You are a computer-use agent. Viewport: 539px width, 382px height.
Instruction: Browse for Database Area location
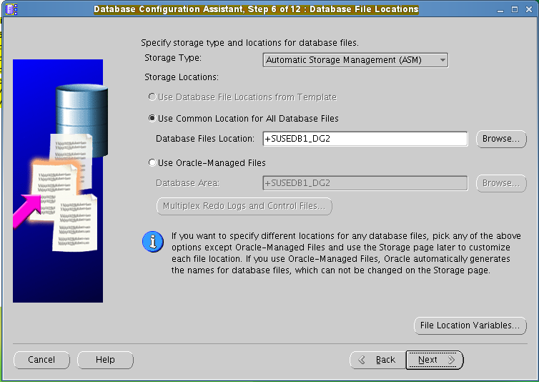pos(501,183)
